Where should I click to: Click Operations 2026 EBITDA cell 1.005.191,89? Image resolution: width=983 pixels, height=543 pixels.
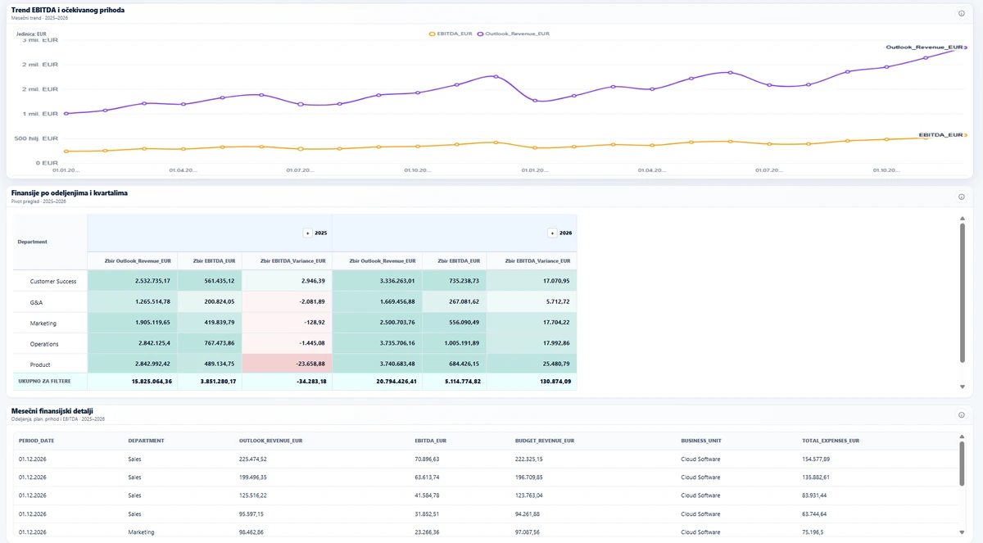coord(455,343)
